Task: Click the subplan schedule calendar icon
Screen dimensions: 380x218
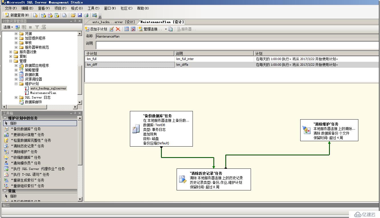Action: (126, 29)
